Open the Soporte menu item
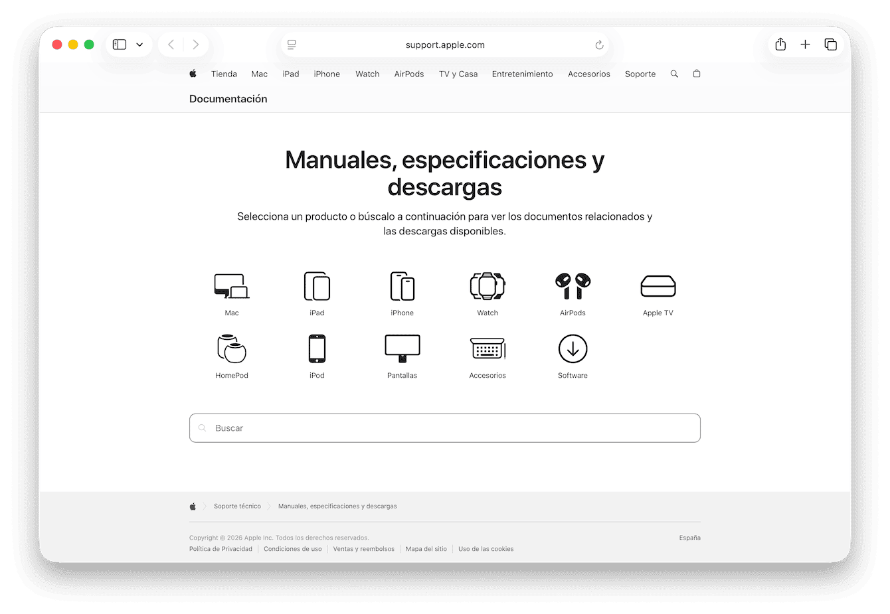 click(640, 74)
